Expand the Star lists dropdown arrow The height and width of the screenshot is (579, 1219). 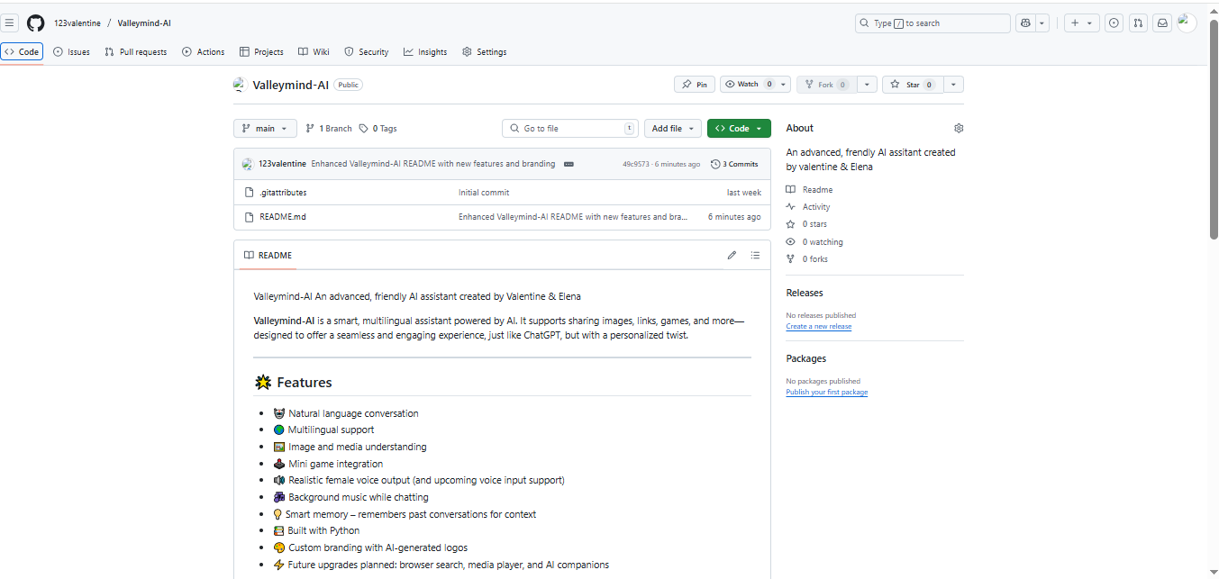coord(953,85)
